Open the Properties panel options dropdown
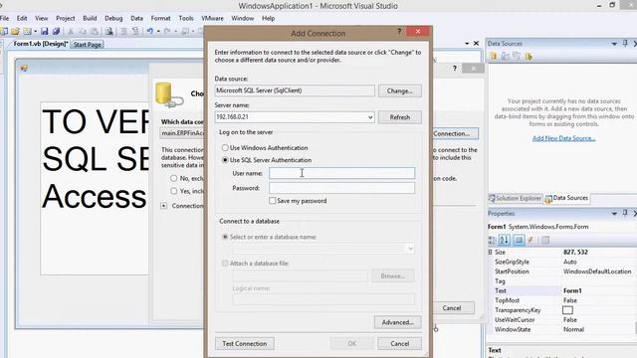The width and height of the screenshot is (637, 358). click(x=614, y=213)
